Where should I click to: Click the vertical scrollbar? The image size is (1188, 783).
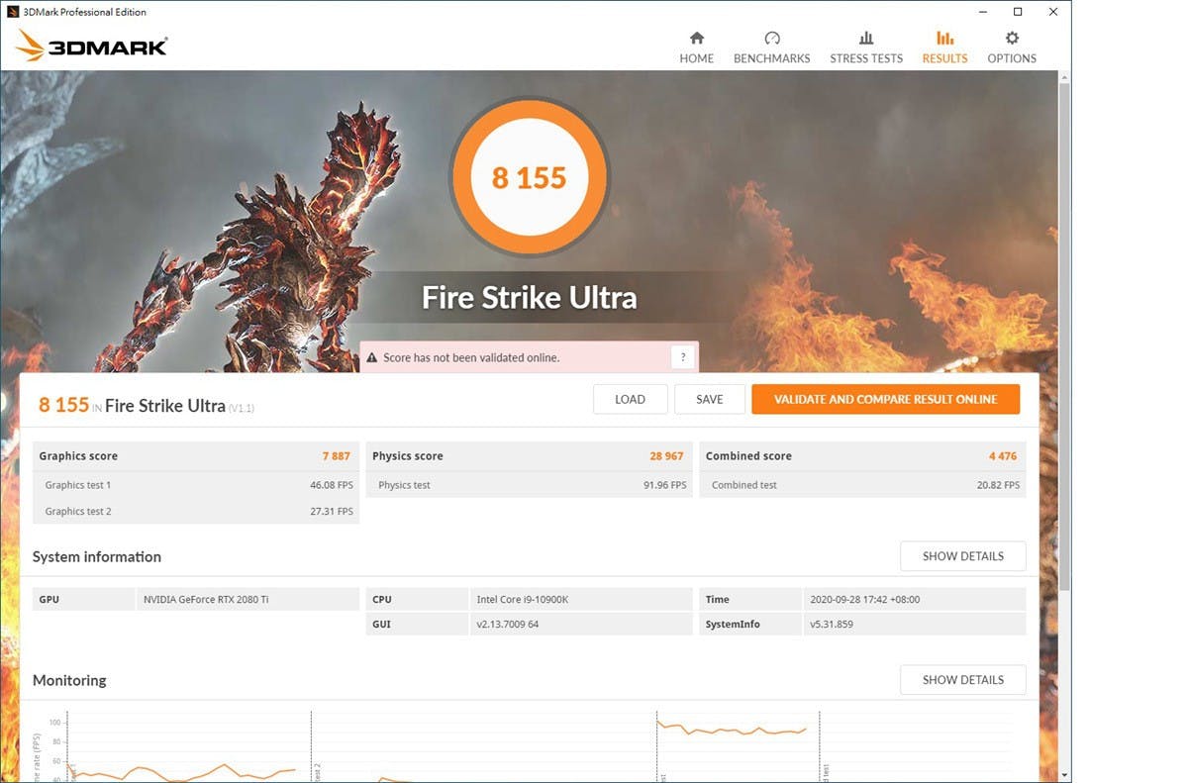click(x=1064, y=337)
